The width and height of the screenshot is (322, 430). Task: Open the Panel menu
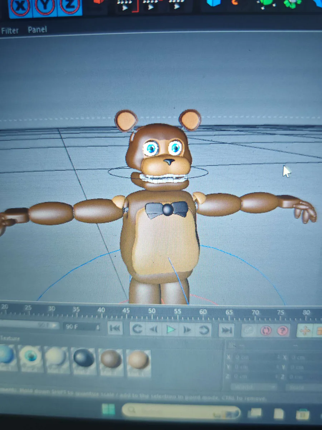(37, 29)
